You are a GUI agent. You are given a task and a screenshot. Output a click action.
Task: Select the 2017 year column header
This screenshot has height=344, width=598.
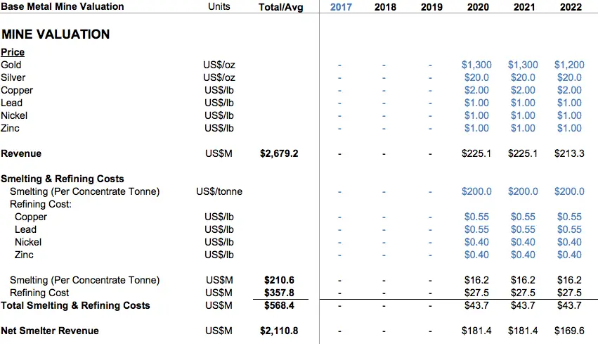pos(341,7)
